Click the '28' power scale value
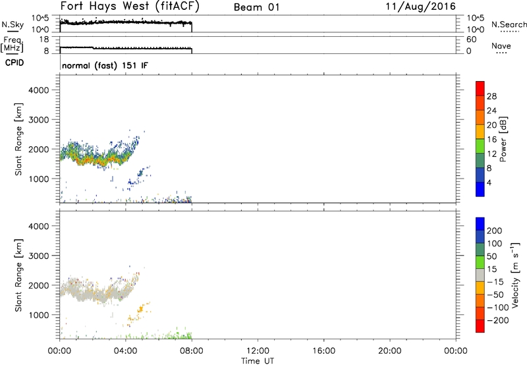Image resolution: width=527 pixels, height=365 pixels. pyautogui.click(x=491, y=96)
